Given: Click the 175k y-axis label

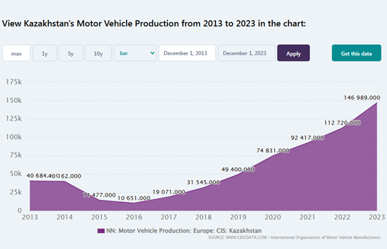Looking at the screenshot, I should (x=13, y=82).
